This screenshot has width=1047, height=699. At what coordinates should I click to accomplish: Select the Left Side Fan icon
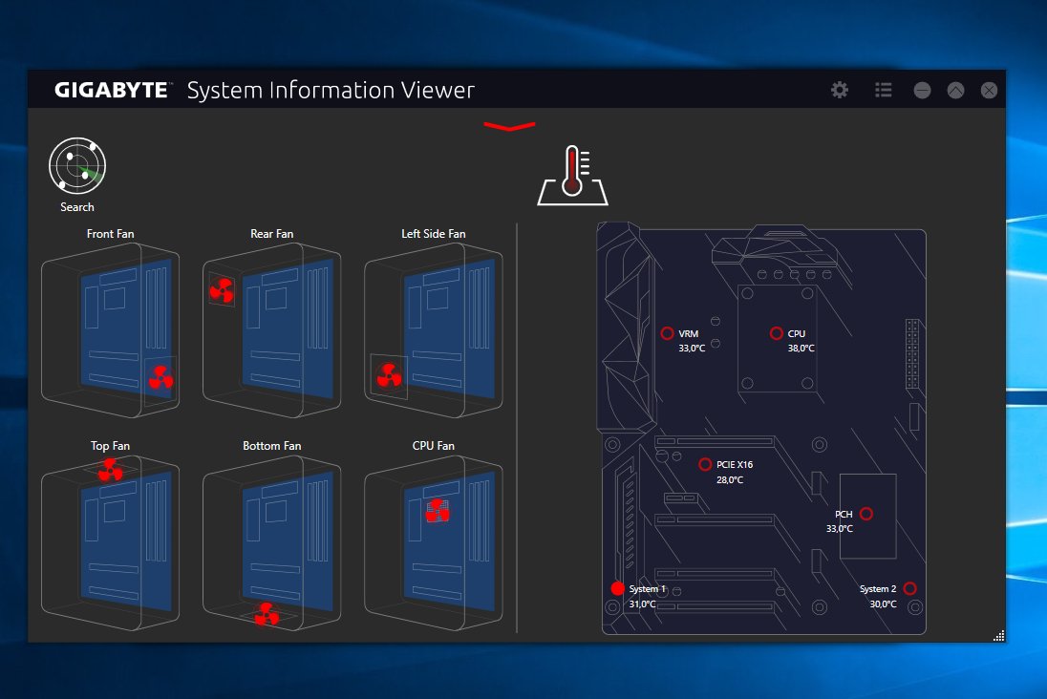(388, 375)
